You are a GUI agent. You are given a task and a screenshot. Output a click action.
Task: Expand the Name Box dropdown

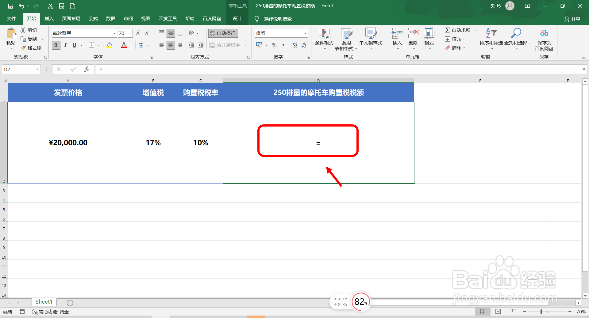click(x=37, y=69)
